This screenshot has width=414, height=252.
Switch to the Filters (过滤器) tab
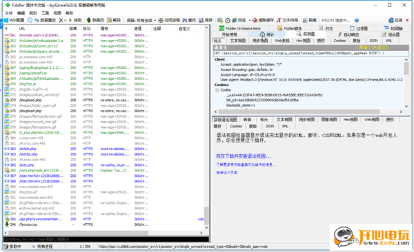[x=359, y=28]
